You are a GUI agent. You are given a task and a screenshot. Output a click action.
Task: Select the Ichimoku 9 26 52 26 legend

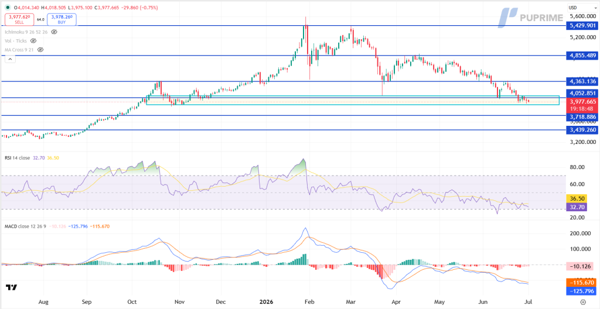tap(27, 32)
